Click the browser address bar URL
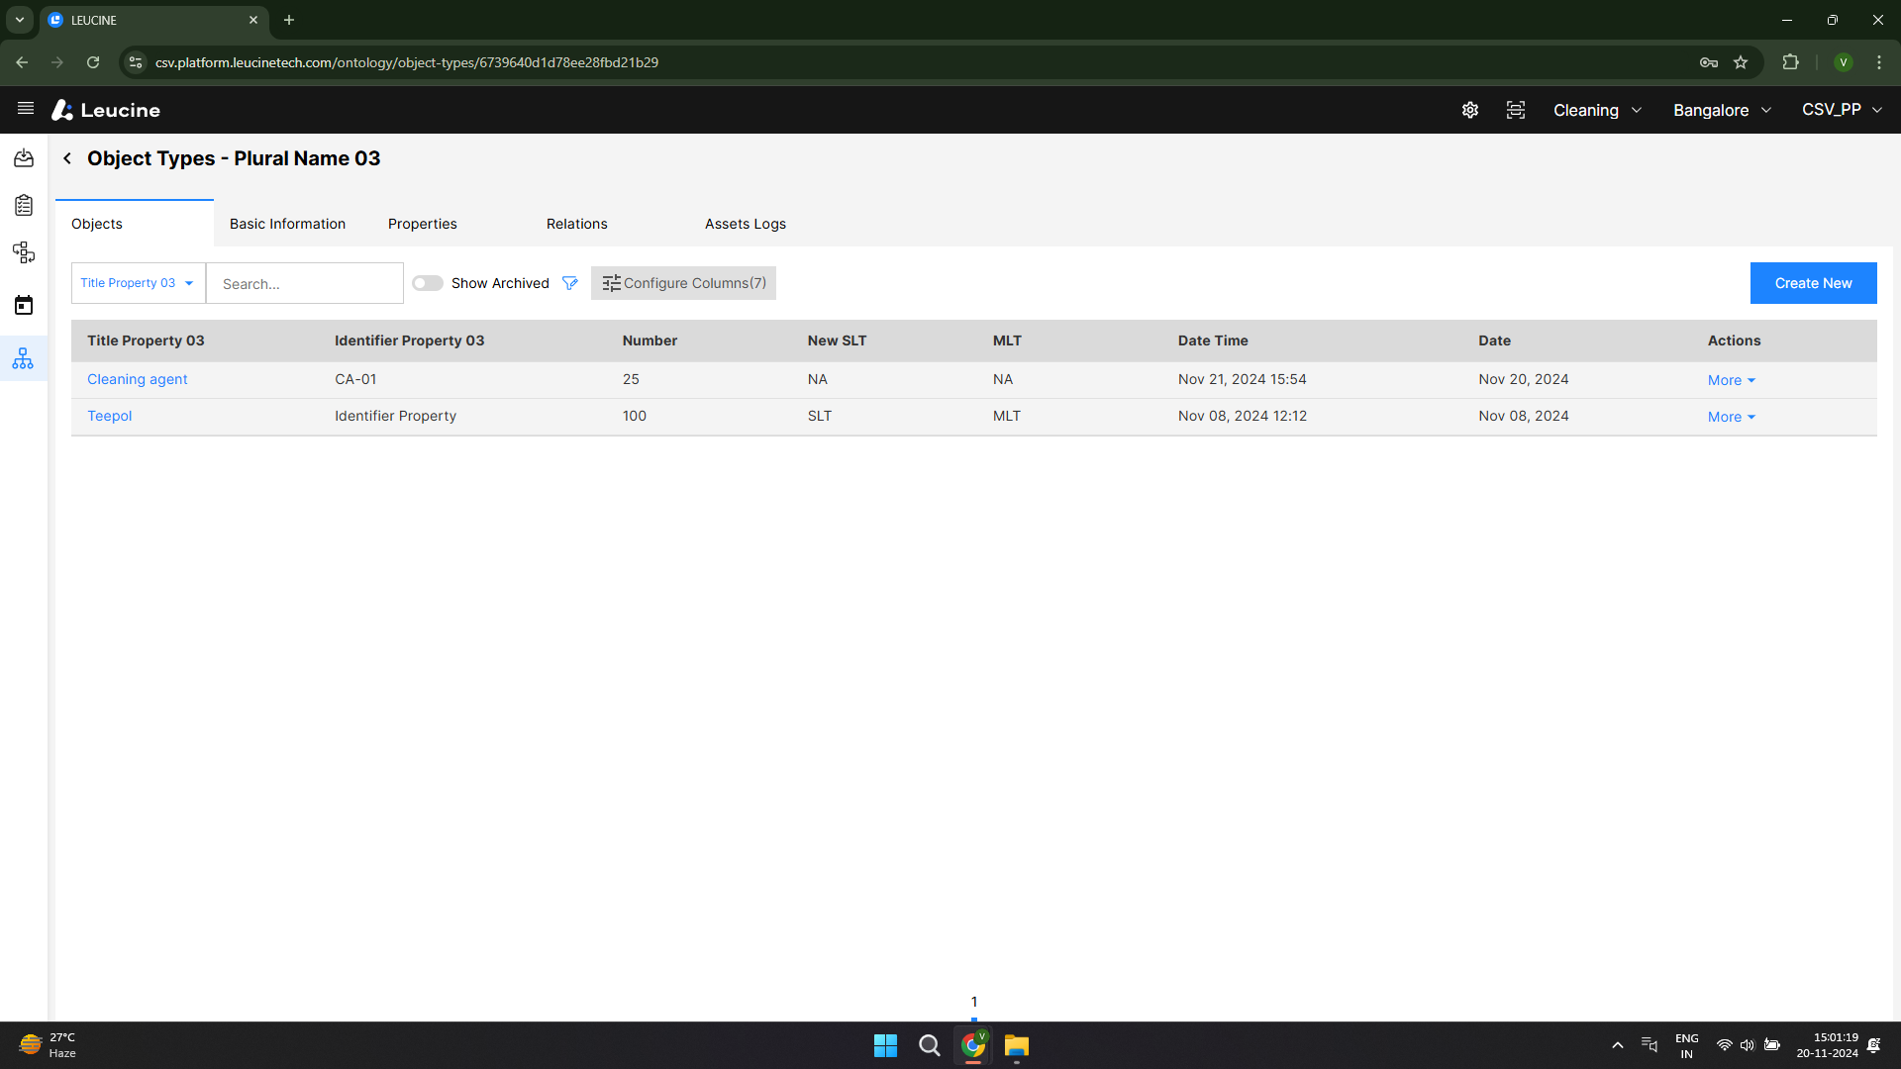1901x1069 pixels. (x=406, y=62)
